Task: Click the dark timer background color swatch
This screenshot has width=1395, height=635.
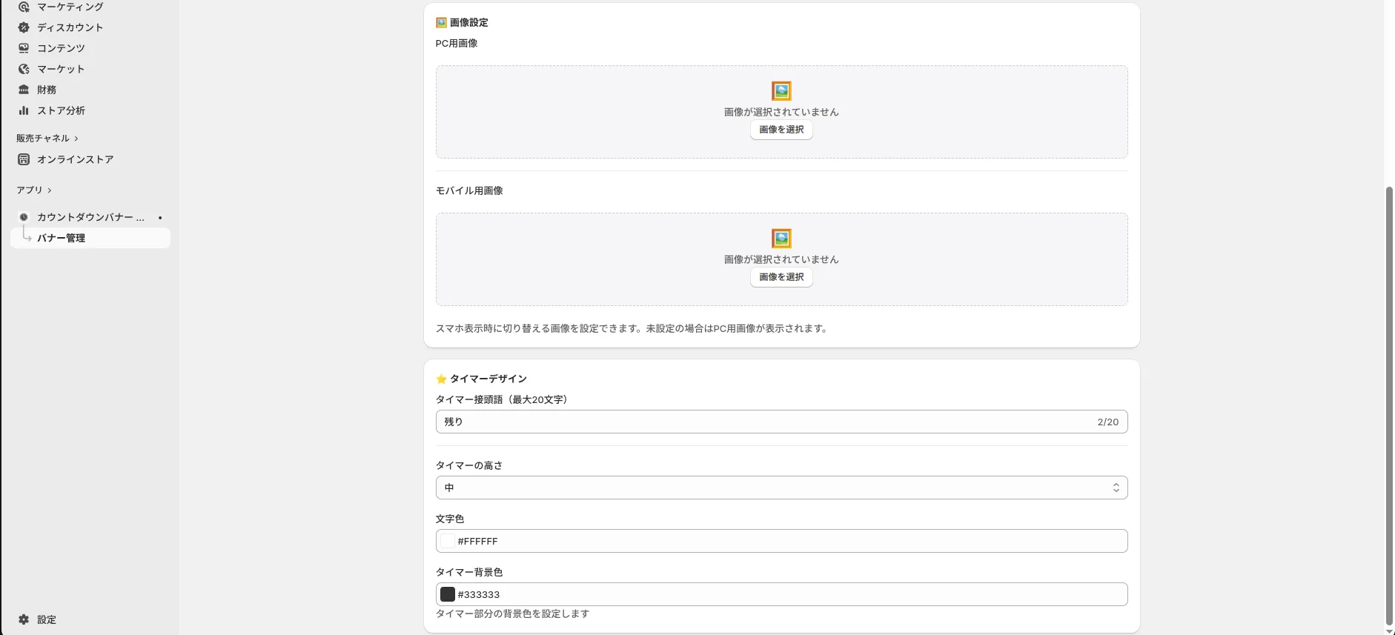Action: [448, 594]
